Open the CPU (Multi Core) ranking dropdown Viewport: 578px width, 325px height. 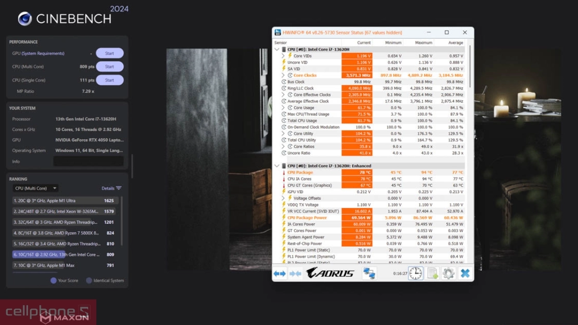(x=36, y=188)
